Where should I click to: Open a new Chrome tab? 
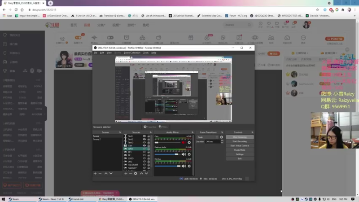50,3
